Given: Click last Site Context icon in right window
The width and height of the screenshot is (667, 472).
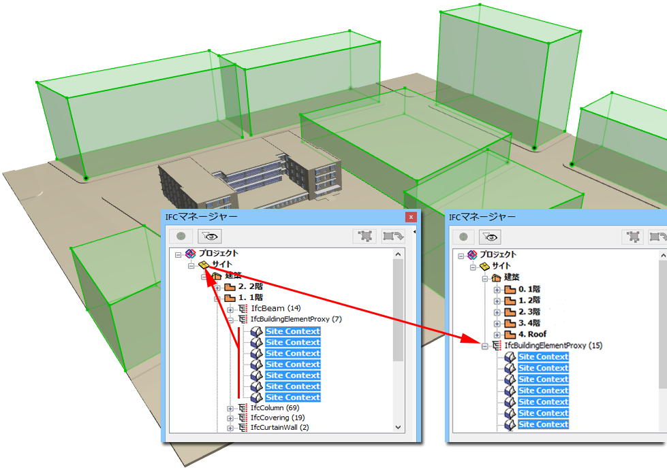Looking at the screenshot, I should [x=510, y=424].
